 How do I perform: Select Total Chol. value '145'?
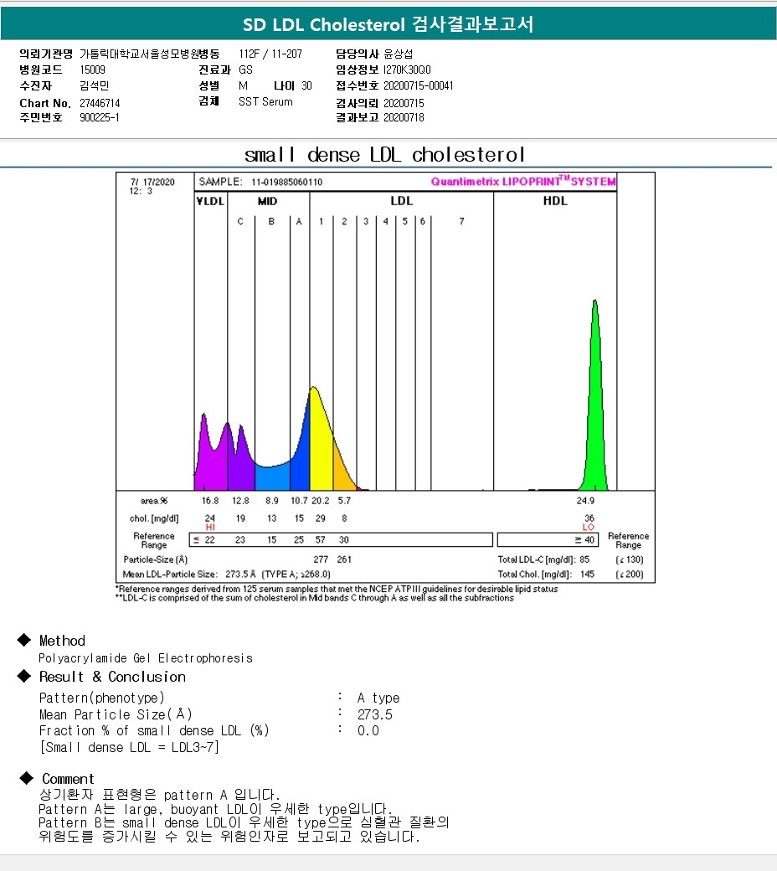587,574
